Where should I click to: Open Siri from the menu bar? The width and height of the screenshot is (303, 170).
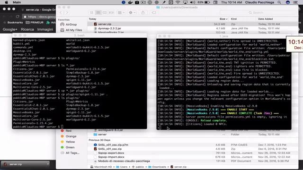288,2
